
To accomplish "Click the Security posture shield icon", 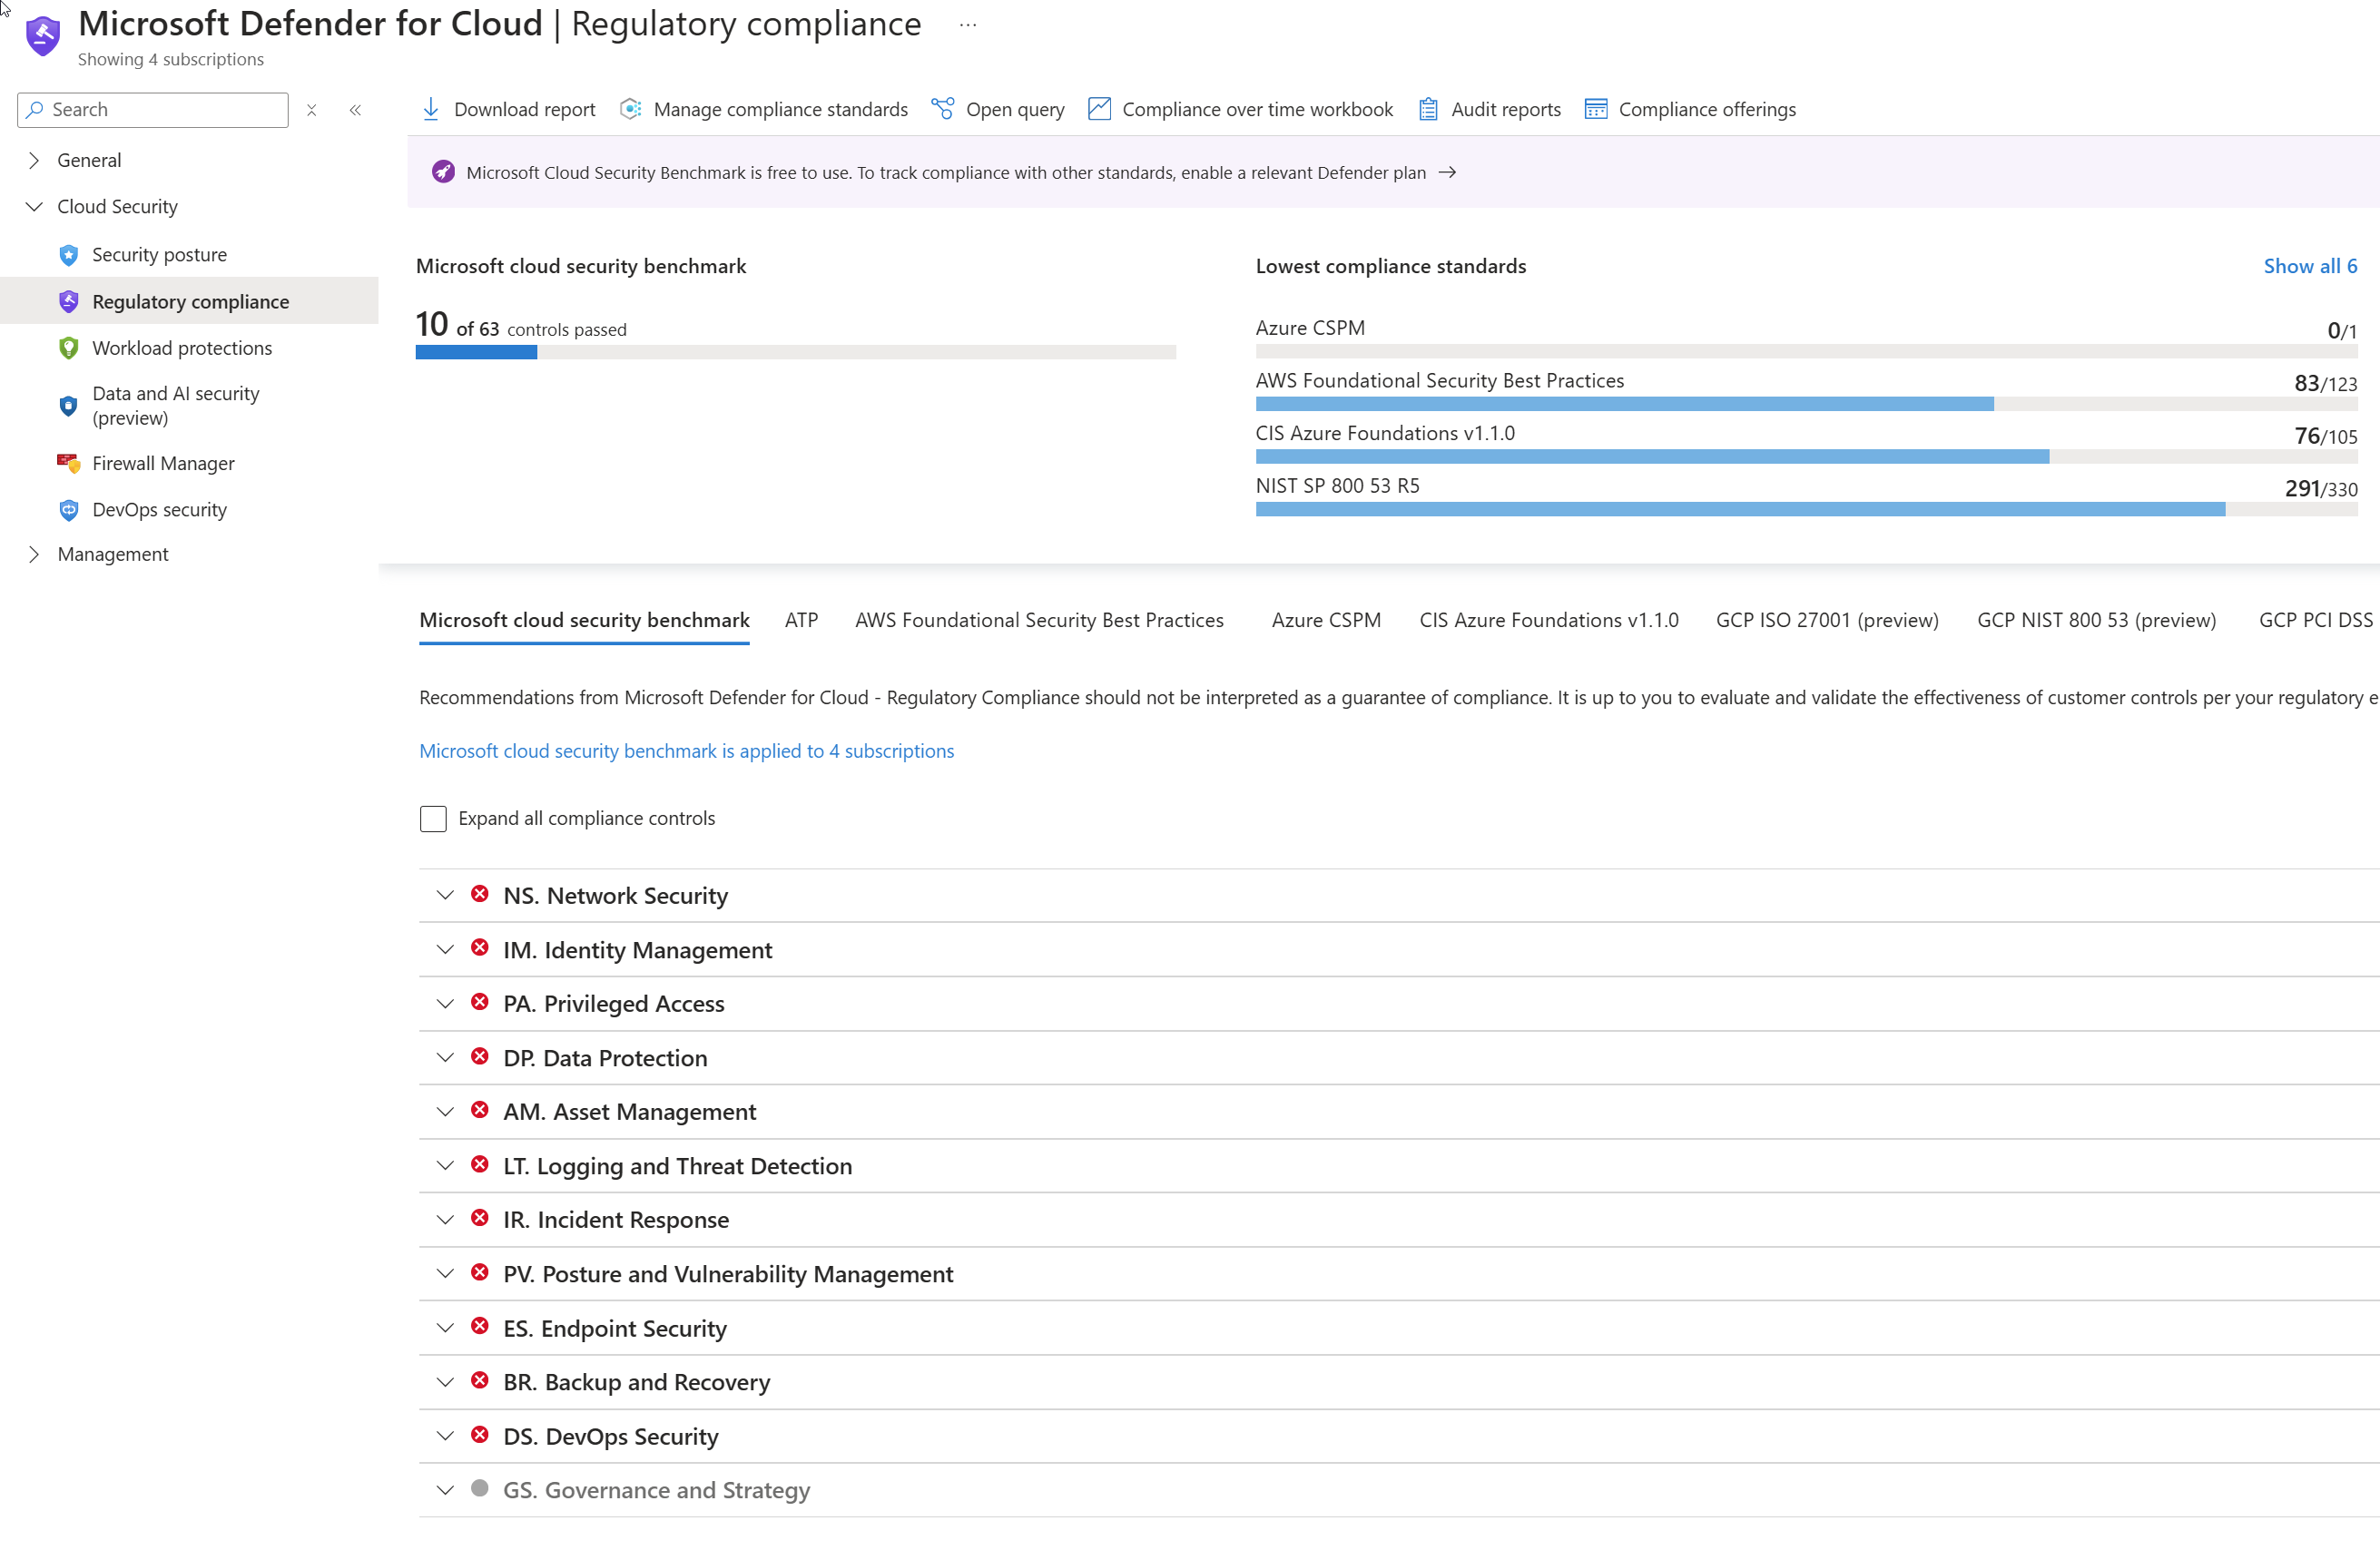I will (68, 255).
